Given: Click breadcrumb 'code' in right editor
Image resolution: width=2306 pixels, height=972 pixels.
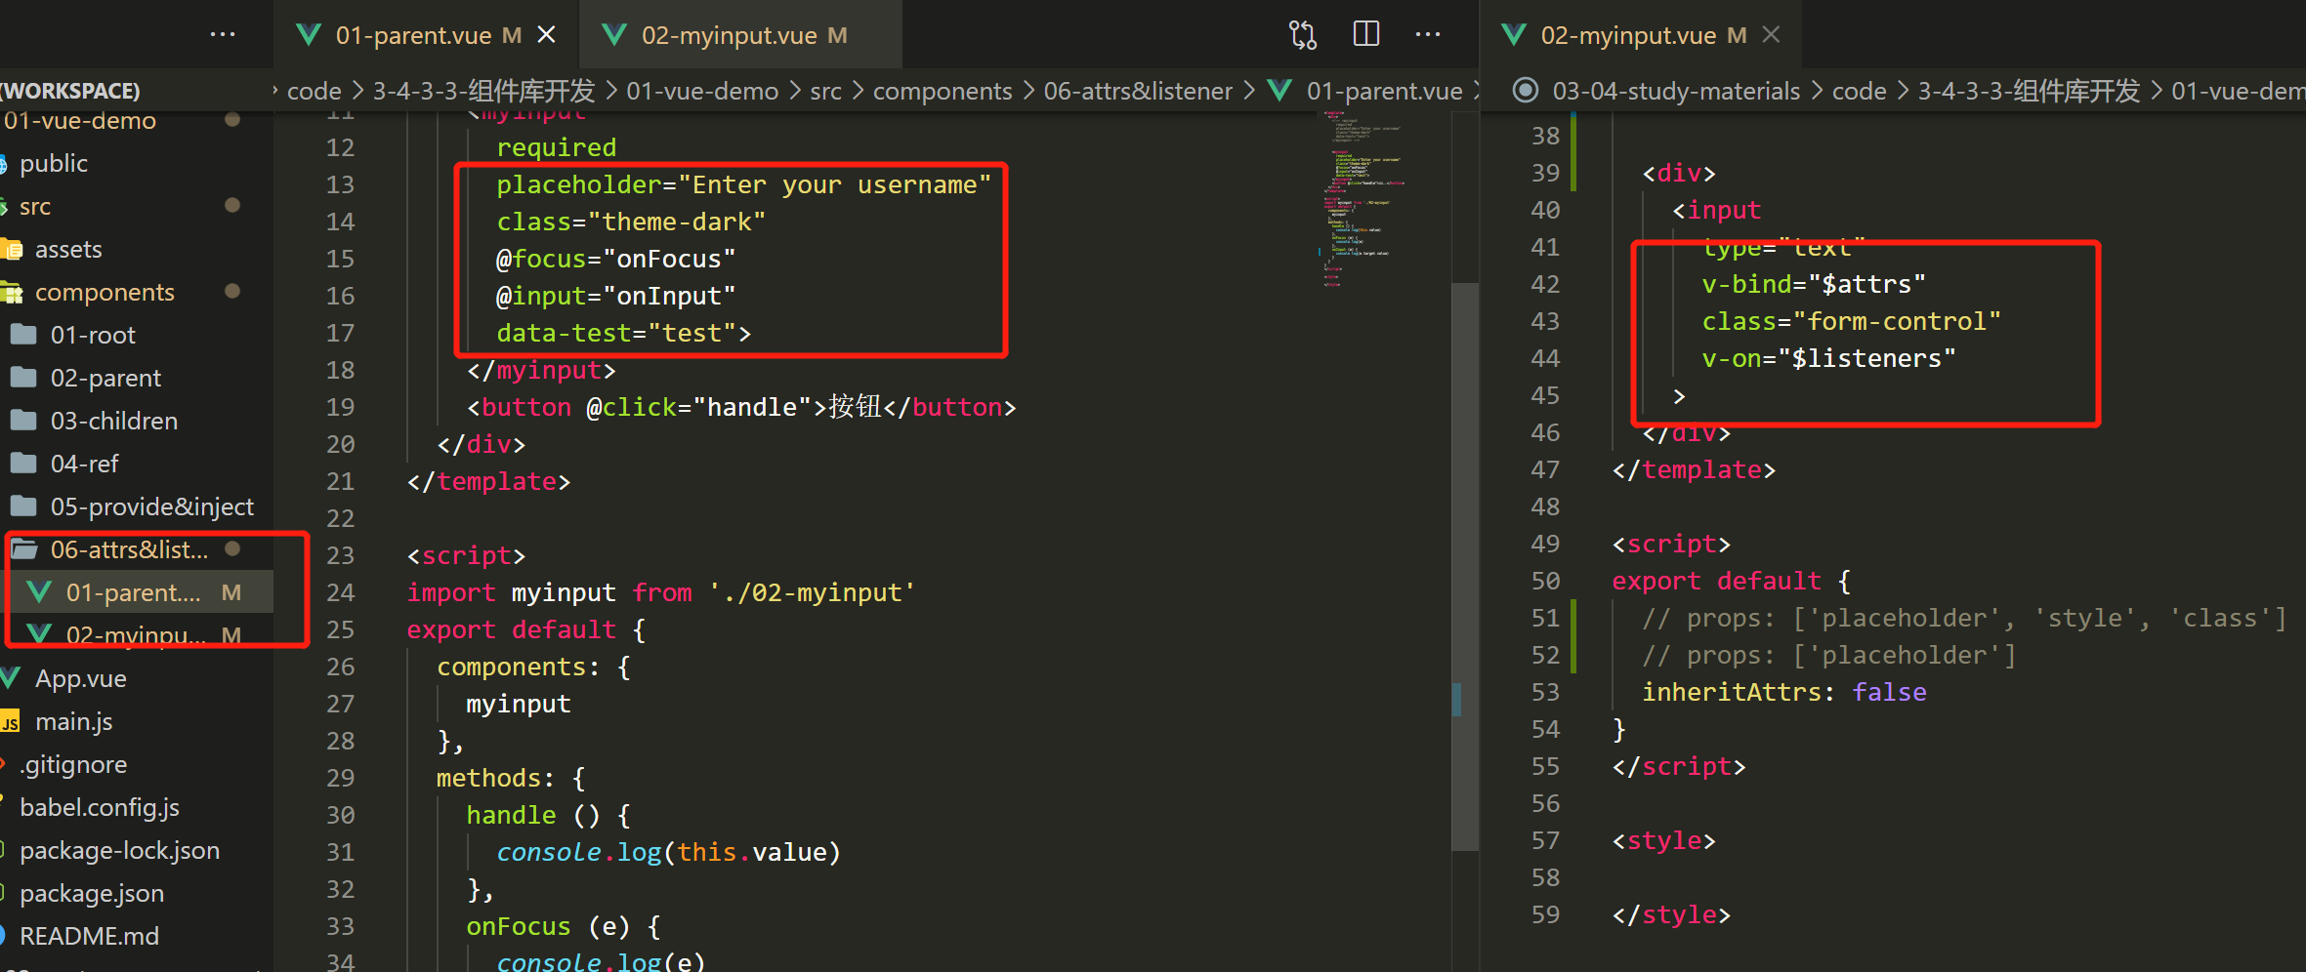Looking at the screenshot, I should 1859,91.
